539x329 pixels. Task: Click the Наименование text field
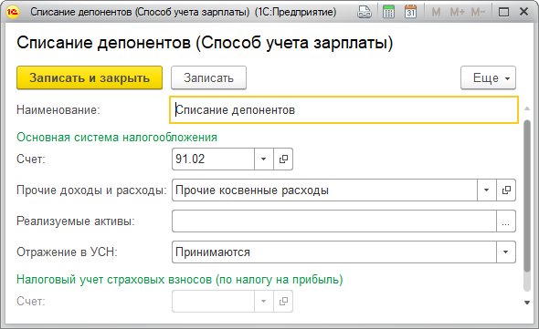(343, 110)
